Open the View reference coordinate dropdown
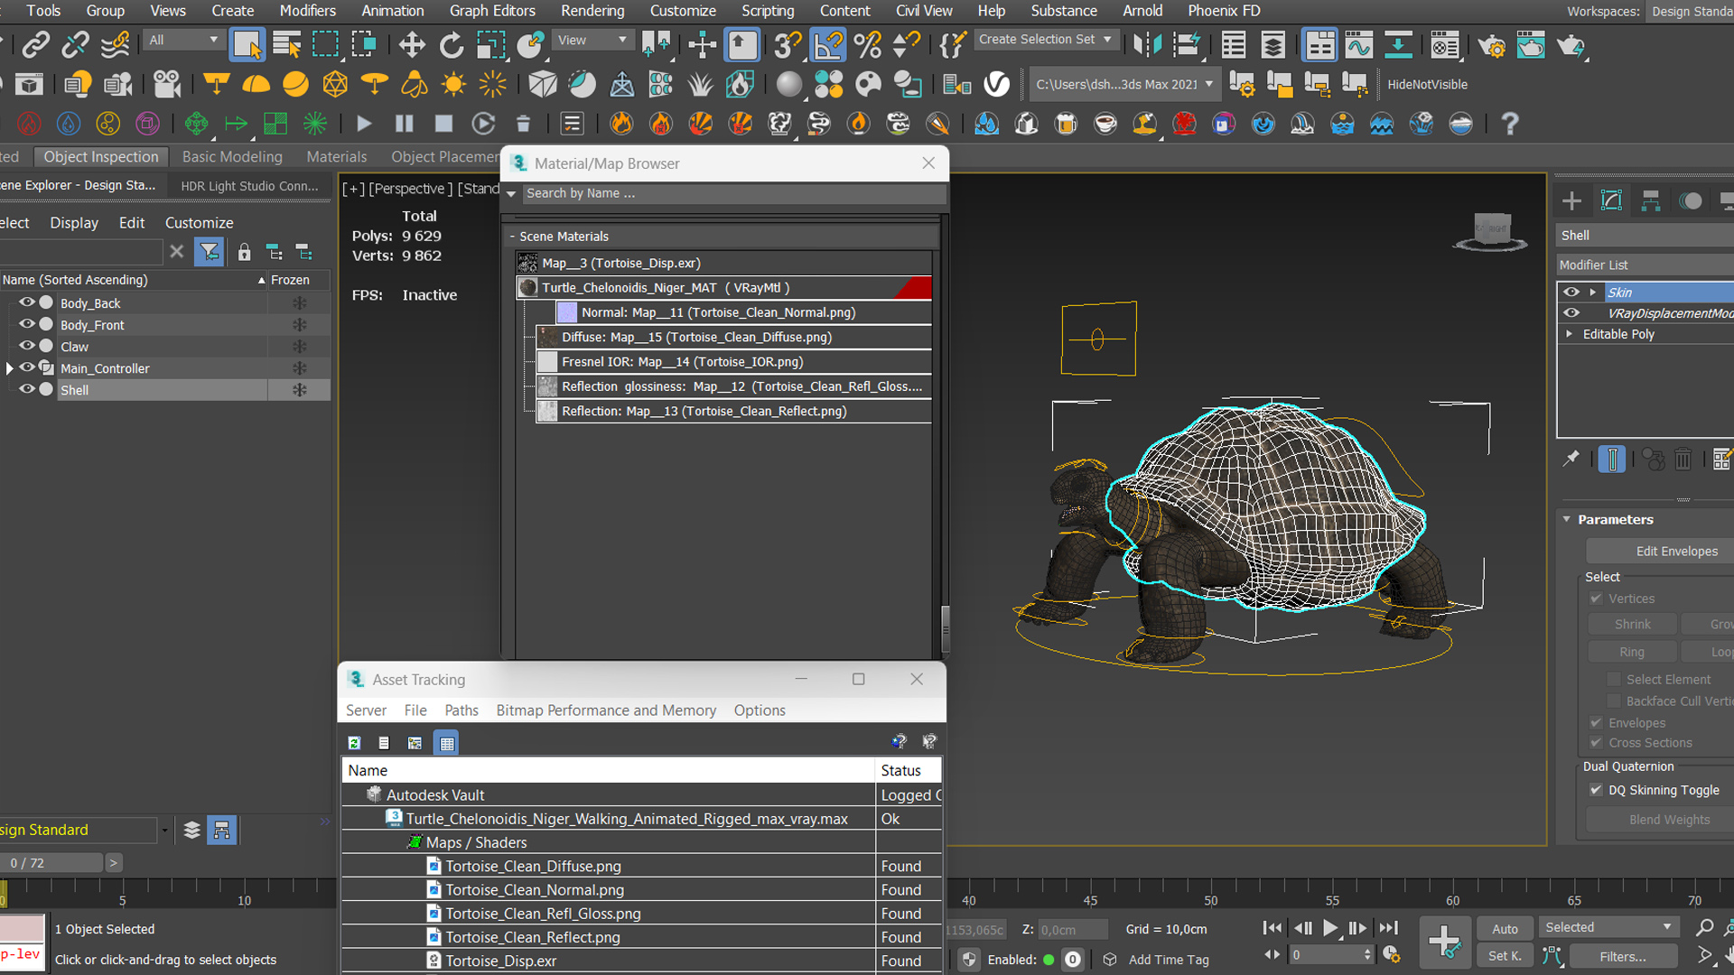 pyautogui.click(x=592, y=40)
